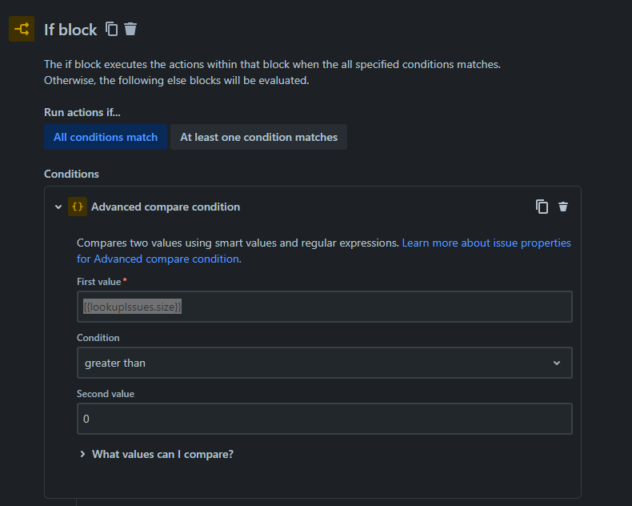The height and width of the screenshot is (506, 632).
Task: Click the "Condition" label above the dropdown
Action: click(98, 338)
